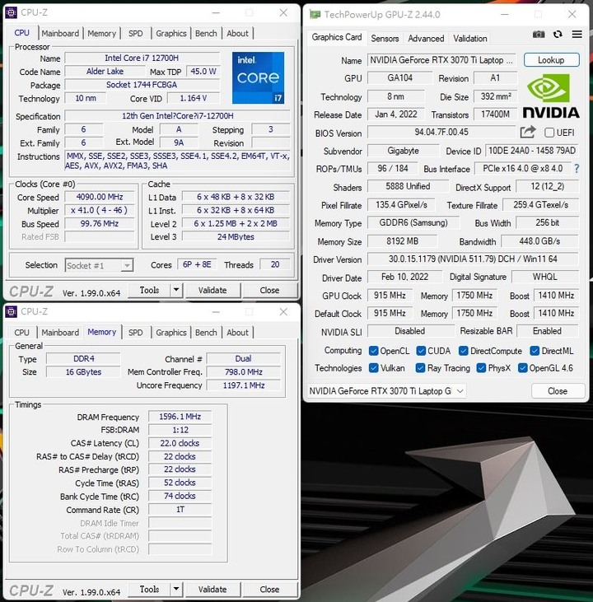Open the GPU-Z hamburger menu
The width and height of the screenshot is (593, 602).
(x=577, y=35)
